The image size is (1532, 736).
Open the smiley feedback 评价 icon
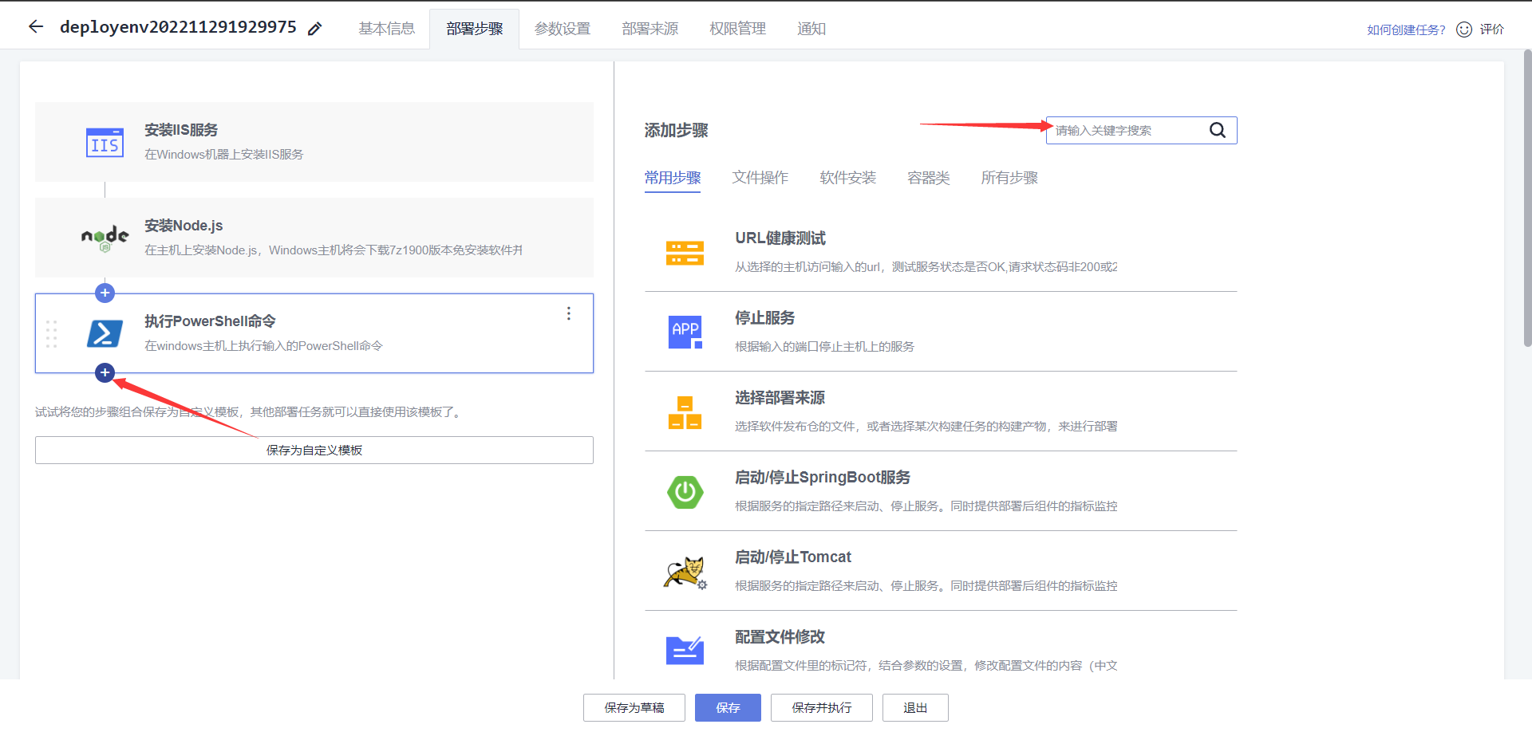click(x=1464, y=29)
